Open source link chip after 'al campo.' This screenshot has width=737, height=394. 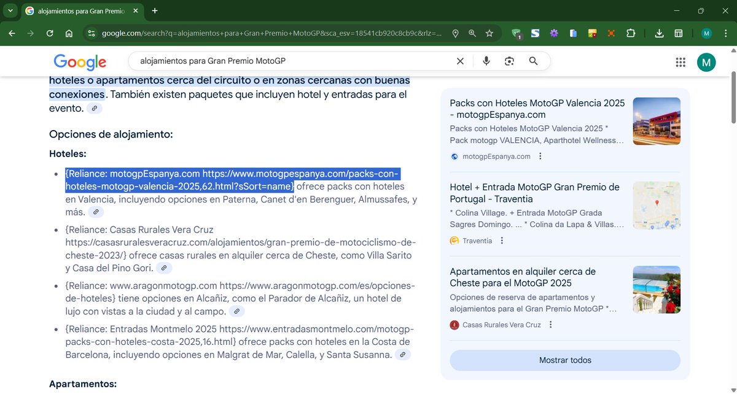coord(236,311)
